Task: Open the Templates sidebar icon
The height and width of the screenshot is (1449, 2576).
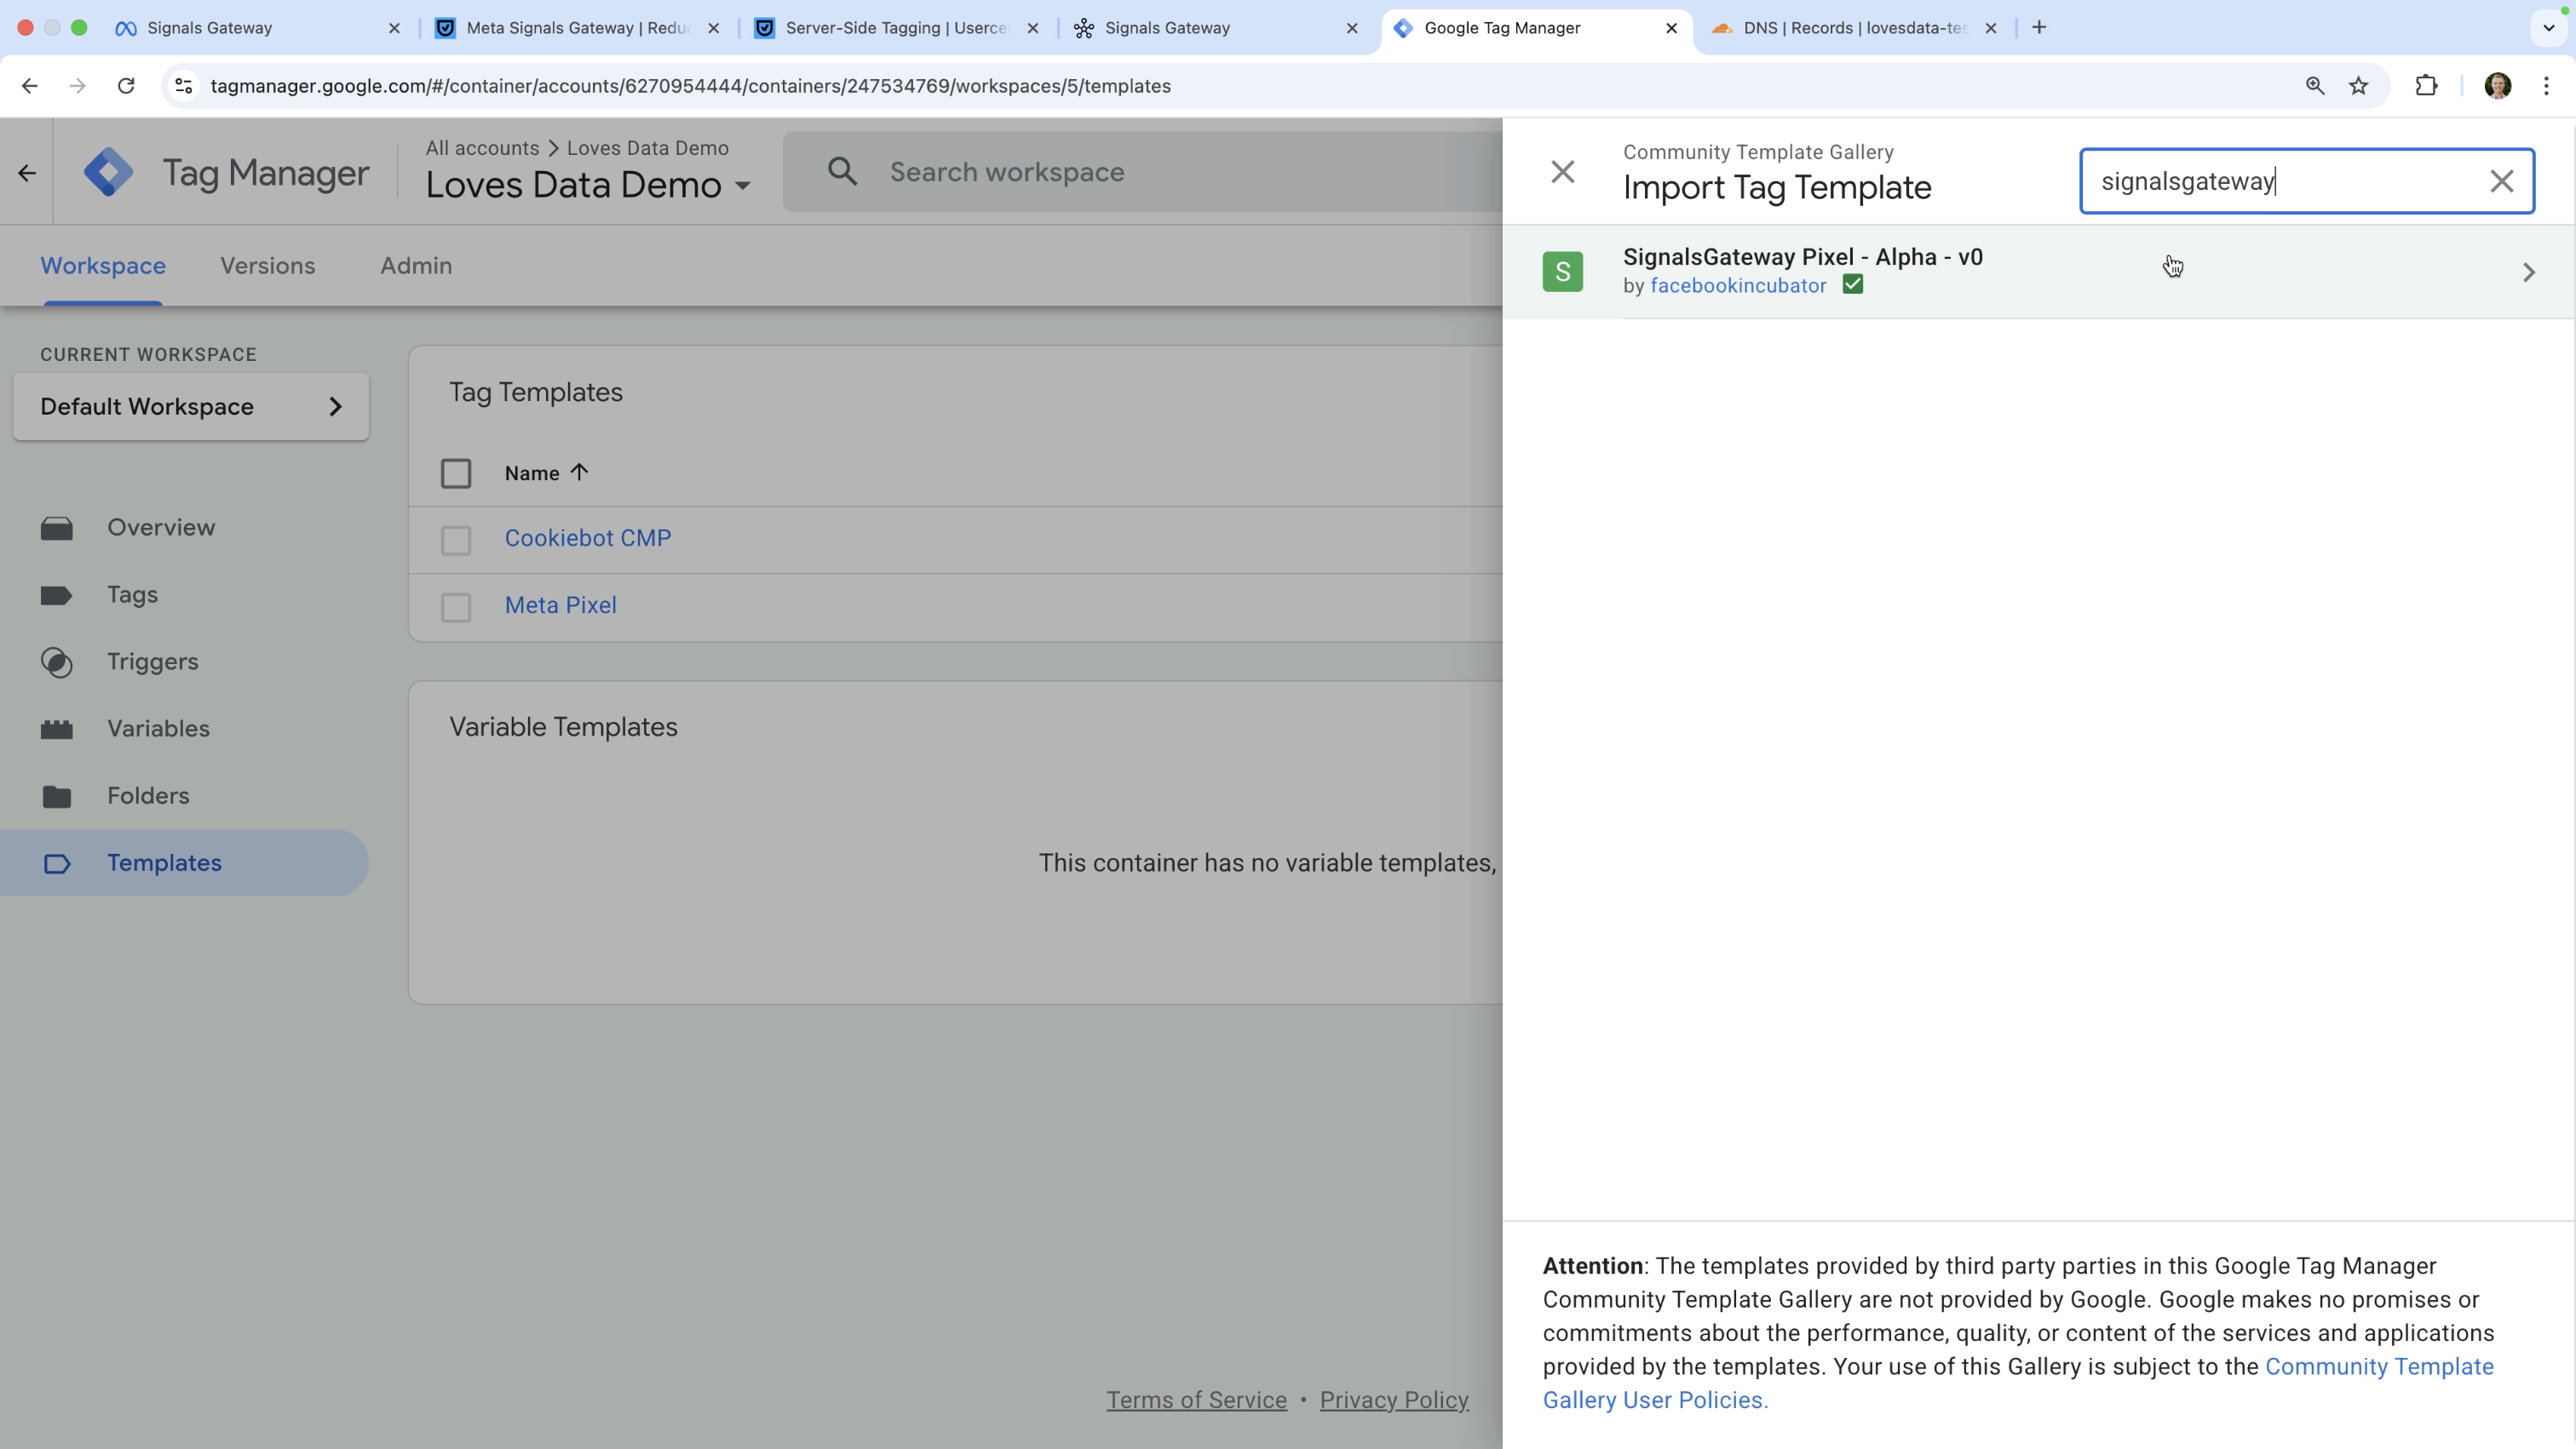Action: (x=57, y=862)
